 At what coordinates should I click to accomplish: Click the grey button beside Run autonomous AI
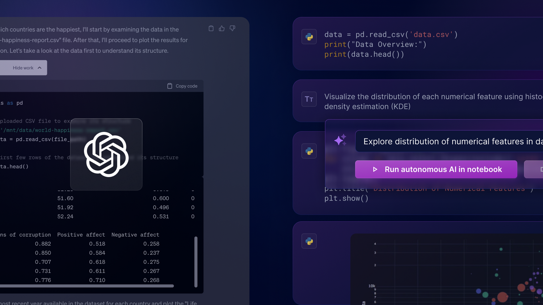[x=536, y=169]
